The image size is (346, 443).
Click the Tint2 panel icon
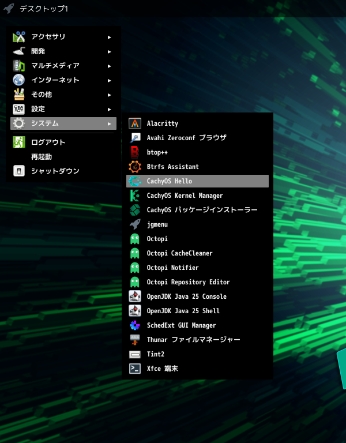(x=135, y=354)
